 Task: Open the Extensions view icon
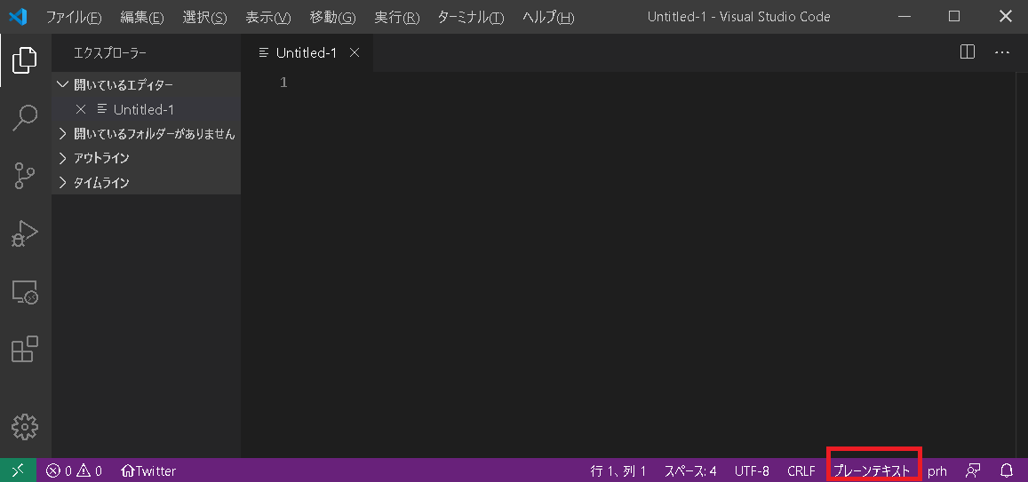coord(25,349)
